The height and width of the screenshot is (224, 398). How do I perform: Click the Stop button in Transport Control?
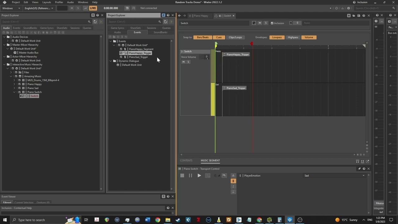[182, 175]
